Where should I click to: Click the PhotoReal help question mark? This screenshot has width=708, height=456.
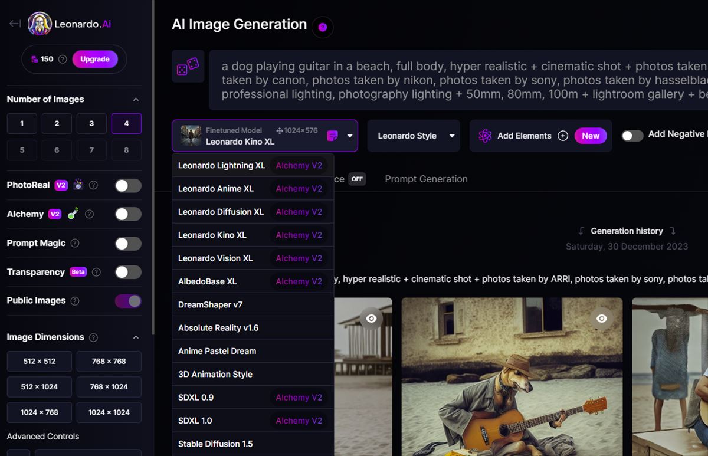pos(93,185)
